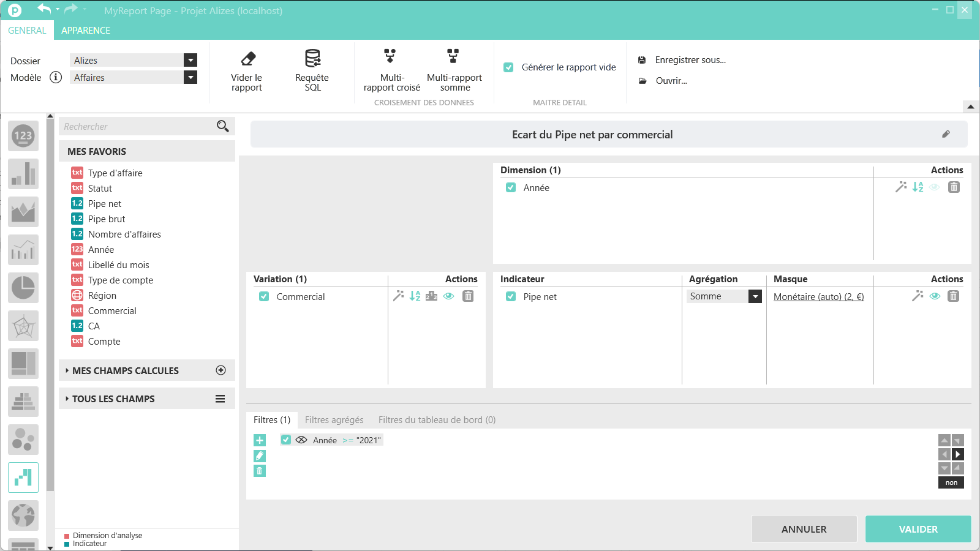Choose the radar chart type icon
The height and width of the screenshot is (551, 980).
23,326
